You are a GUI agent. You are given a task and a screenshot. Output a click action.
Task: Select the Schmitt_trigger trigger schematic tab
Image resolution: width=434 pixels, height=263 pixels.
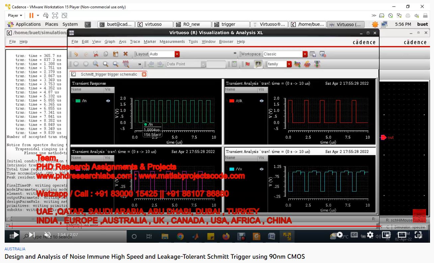109,74
